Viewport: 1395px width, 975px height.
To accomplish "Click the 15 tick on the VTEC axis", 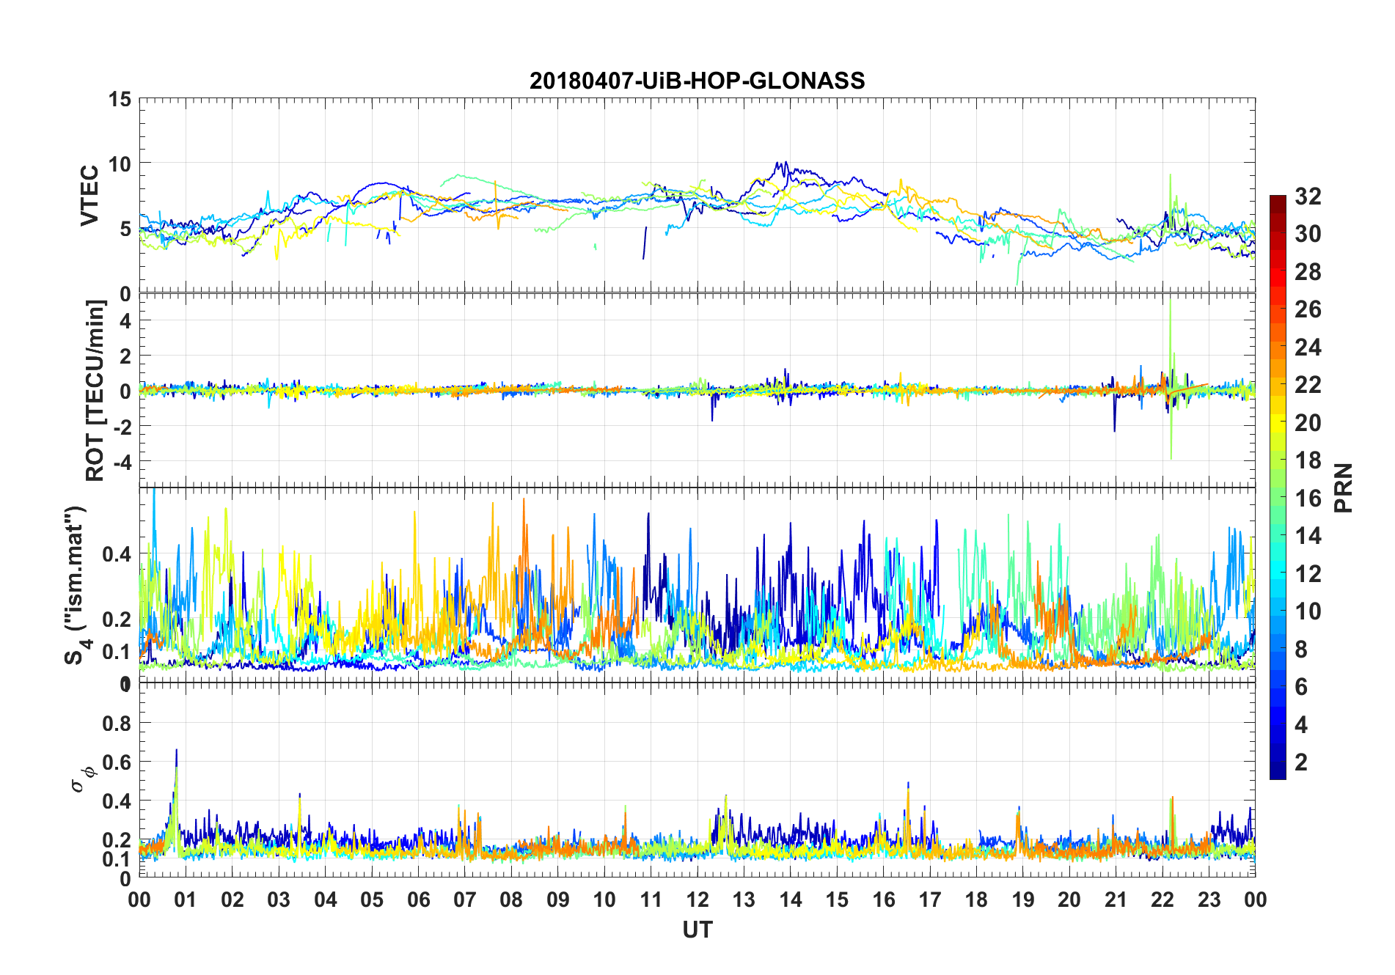I will pyautogui.click(x=120, y=99).
